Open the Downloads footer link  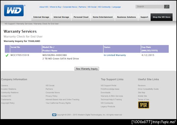point(105,93)
